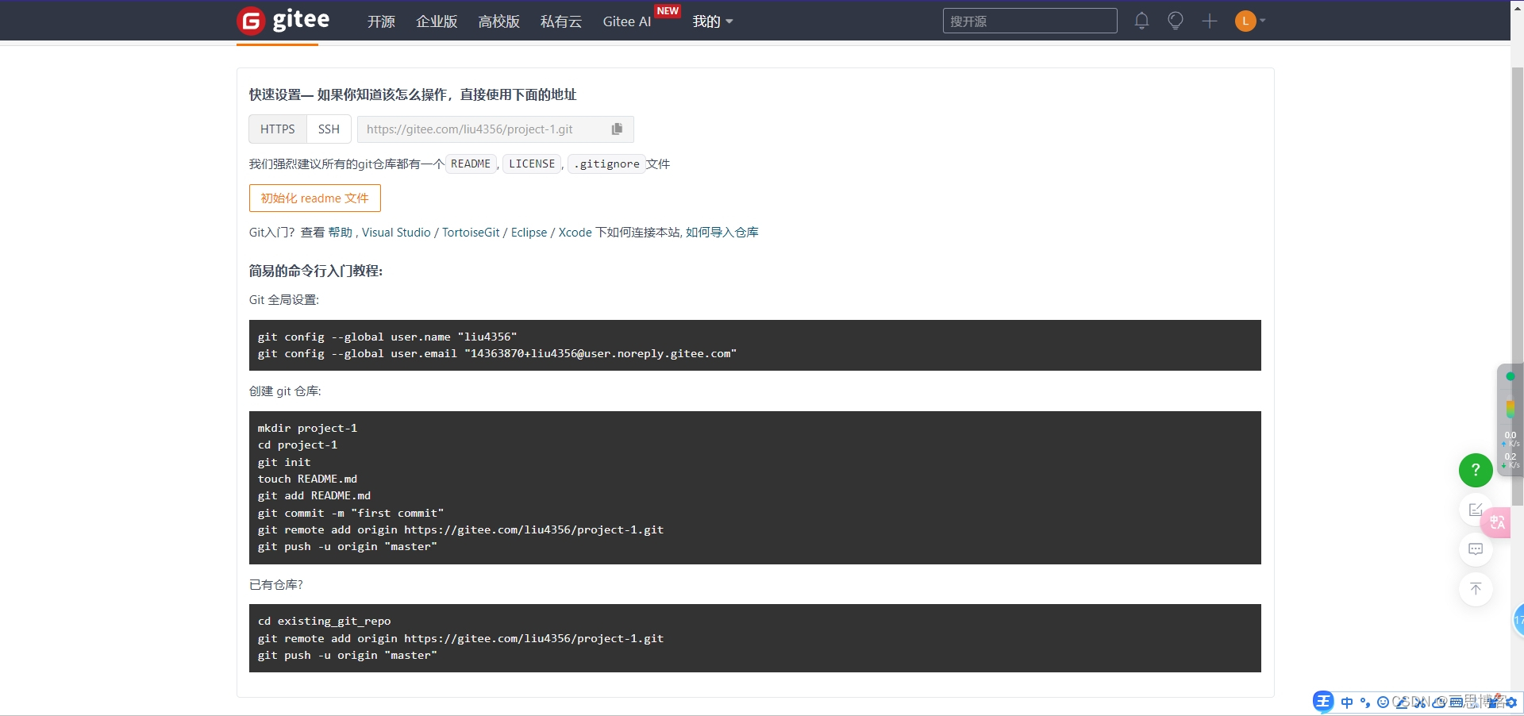
Task: Toggle the IME punctuation mode icon
Action: tap(1365, 703)
